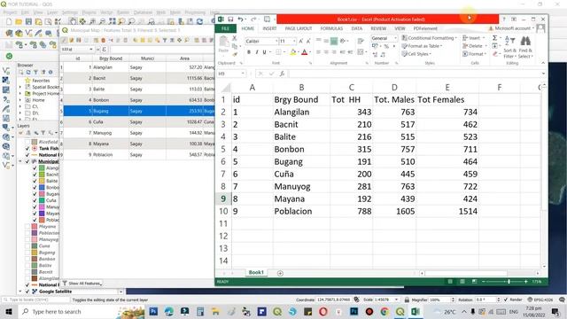This screenshot has width=567, height=319.
Task: Open Find & Select binoculars
Action: click(x=525, y=47)
